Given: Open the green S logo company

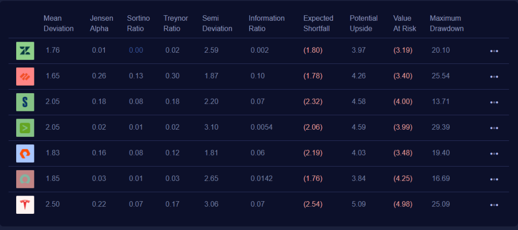Looking at the screenshot, I should pyautogui.click(x=25, y=102).
